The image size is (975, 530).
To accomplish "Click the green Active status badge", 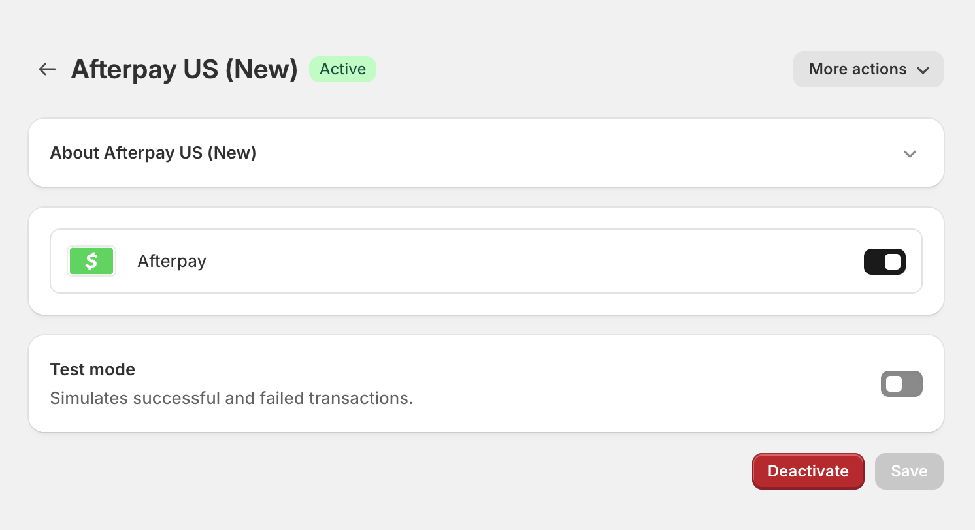I will click(x=342, y=69).
